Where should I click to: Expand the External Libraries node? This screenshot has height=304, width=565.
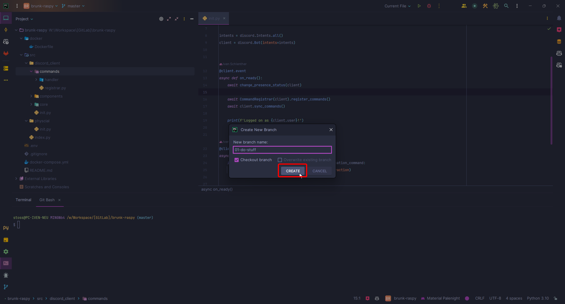pos(16,179)
